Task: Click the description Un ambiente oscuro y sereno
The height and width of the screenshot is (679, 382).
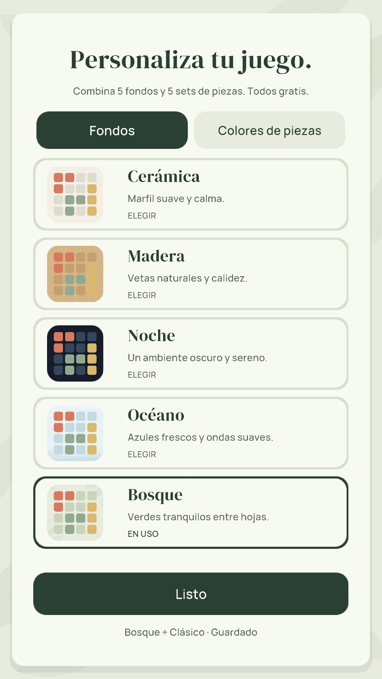Action: point(197,358)
